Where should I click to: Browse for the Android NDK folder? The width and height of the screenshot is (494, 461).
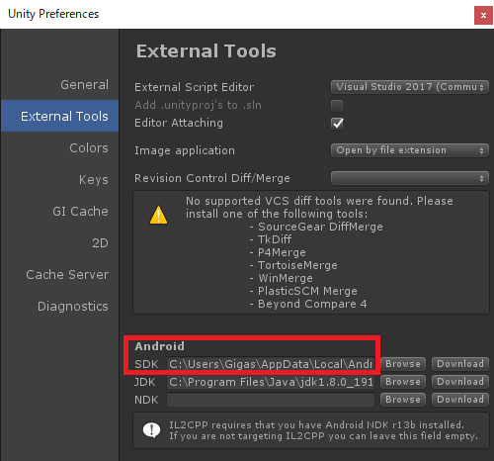click(x=403, y=400)
